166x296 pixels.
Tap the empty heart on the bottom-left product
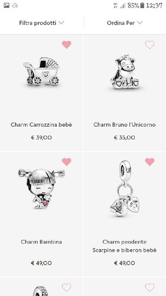coord(66,287)
